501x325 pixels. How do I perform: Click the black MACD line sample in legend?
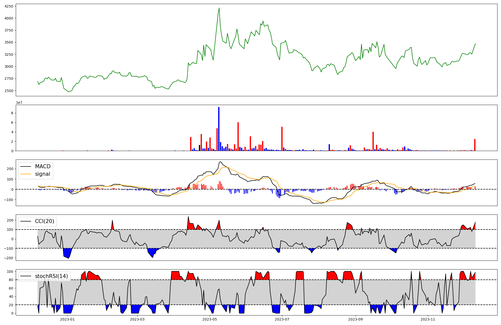[26, 166]
